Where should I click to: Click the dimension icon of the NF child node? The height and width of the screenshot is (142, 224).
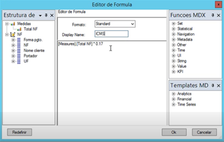[x=19, y=45]
